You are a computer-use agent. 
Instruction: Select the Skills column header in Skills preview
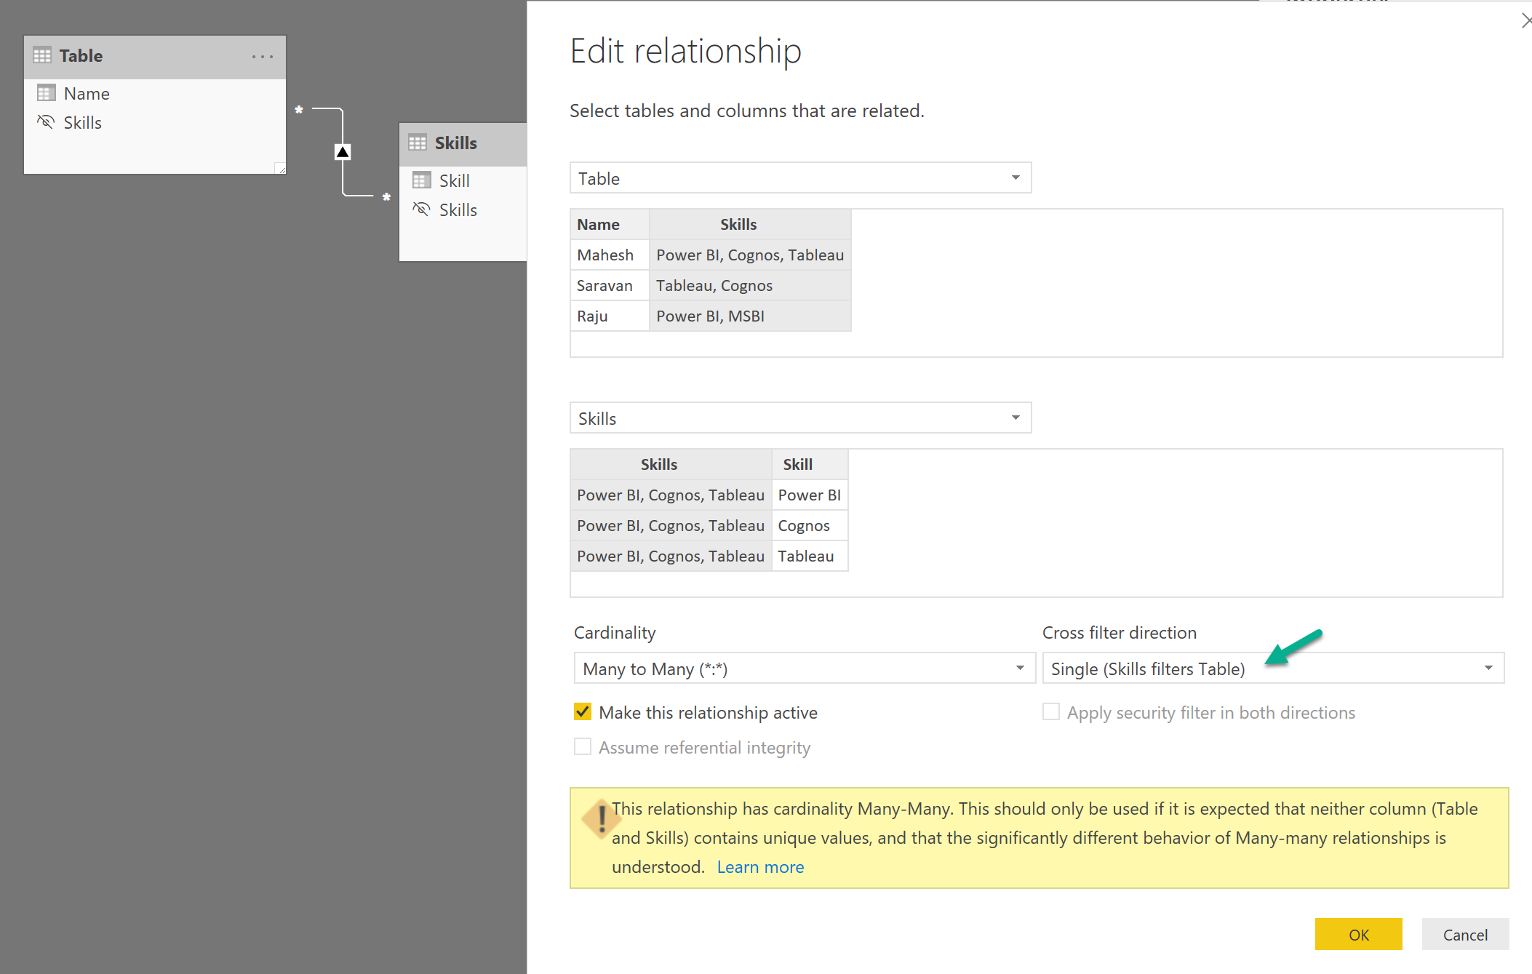[x=671, y=464]
